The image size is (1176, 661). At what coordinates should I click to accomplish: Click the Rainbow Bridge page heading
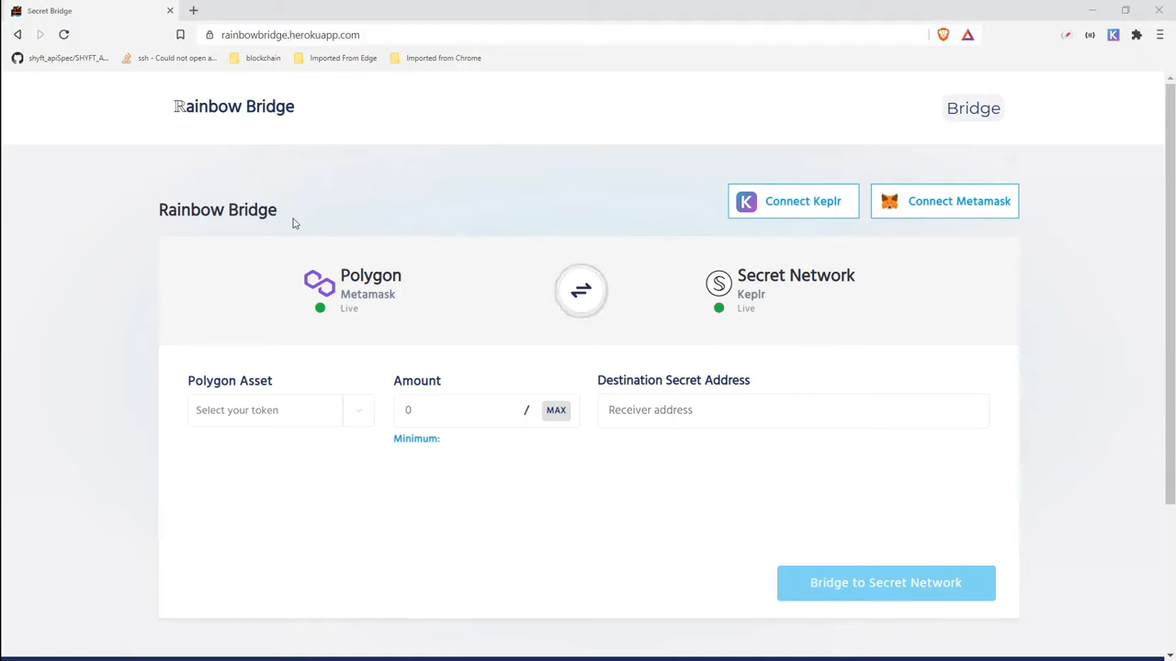(x=218, y=210)
